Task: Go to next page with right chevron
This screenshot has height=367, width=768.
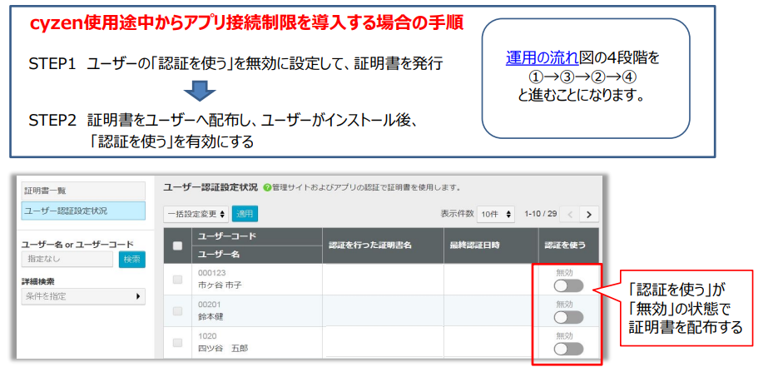Action: tap(589, 214)
